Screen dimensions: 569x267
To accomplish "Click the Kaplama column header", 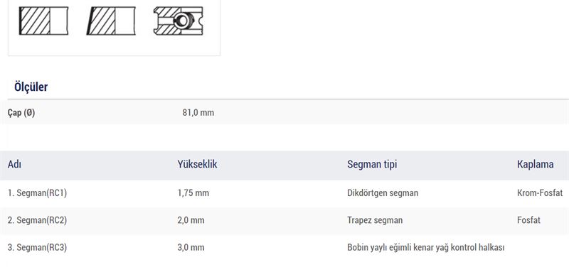I will (536, 165).
